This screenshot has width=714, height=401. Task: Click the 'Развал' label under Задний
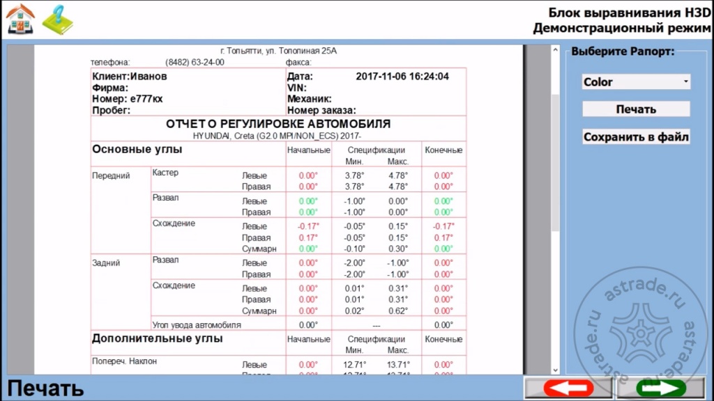click(x=165, y=260)
